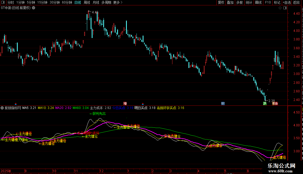Click the 叠加 overlay button
The image size is (303, 174).
coord(230,2)
